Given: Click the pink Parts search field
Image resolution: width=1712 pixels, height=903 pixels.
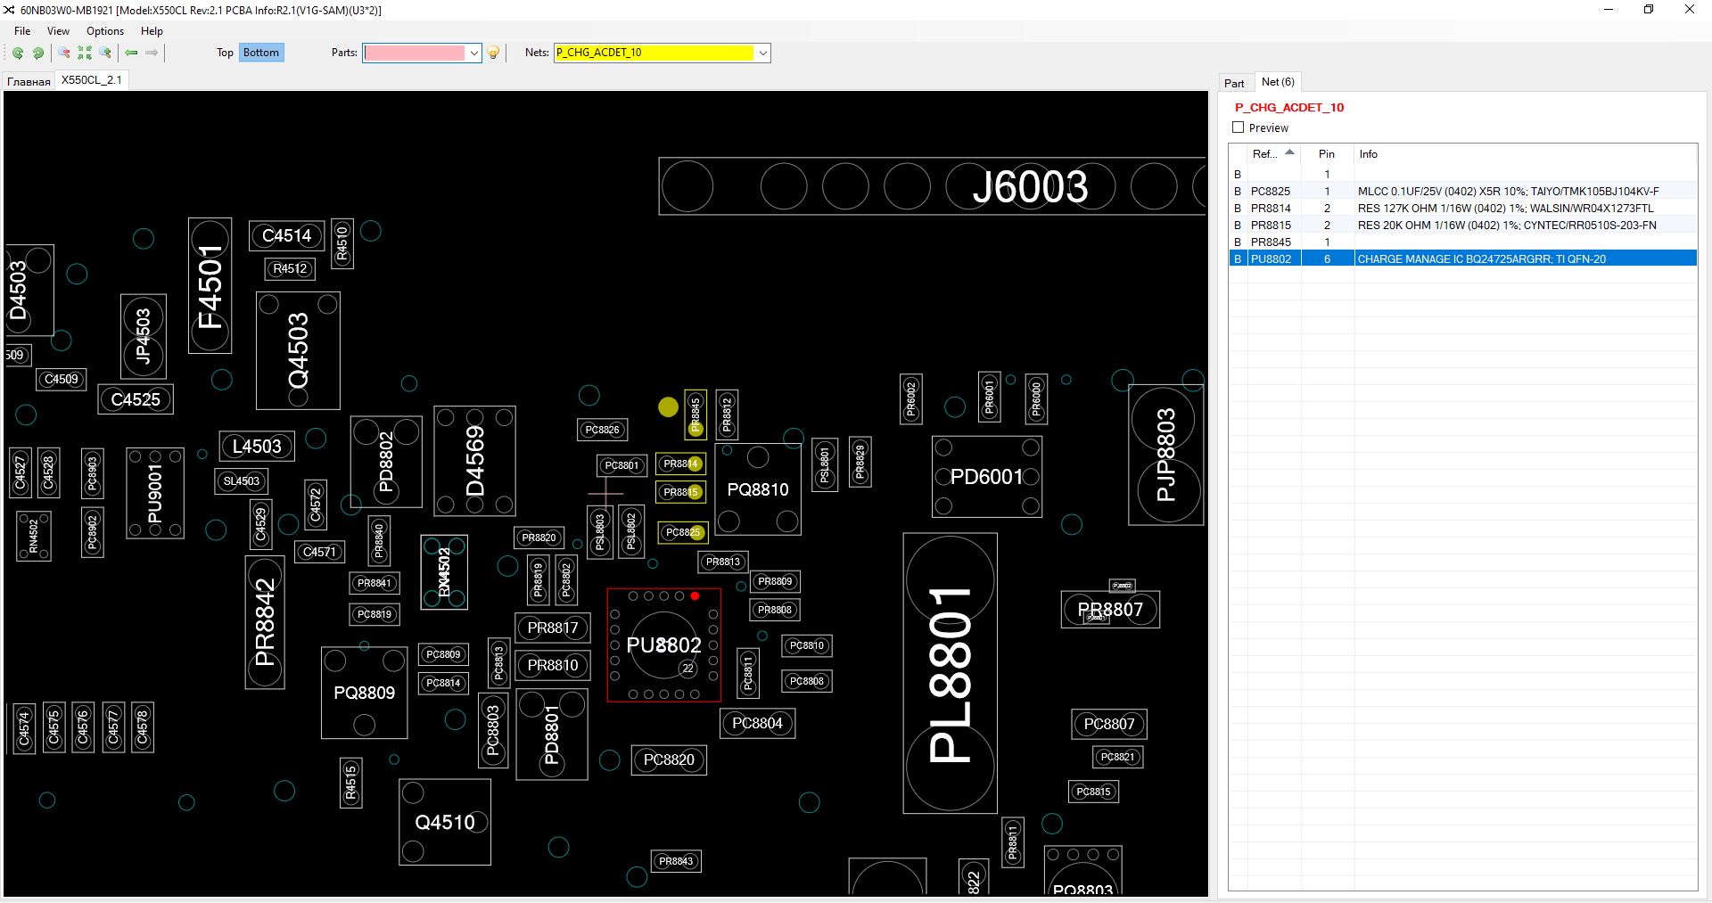Looking at the screenshot, I should 415,53.
